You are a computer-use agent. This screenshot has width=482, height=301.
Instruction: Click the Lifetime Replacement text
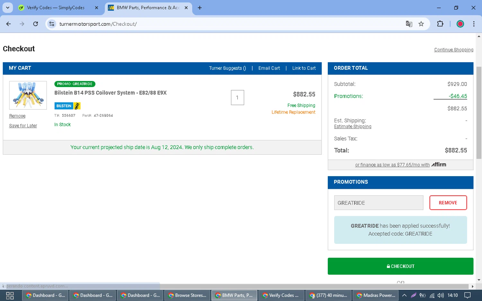click(x=293, y=112)
